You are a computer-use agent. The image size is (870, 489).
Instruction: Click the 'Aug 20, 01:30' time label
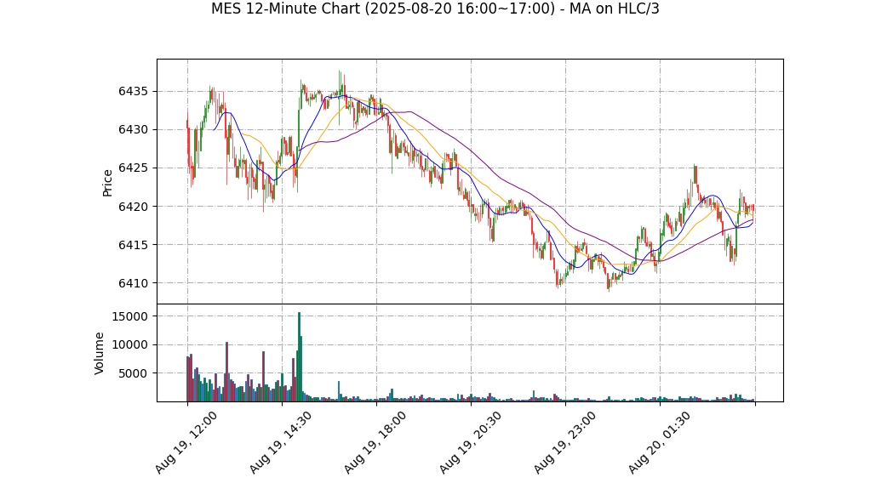pos(659,442)
